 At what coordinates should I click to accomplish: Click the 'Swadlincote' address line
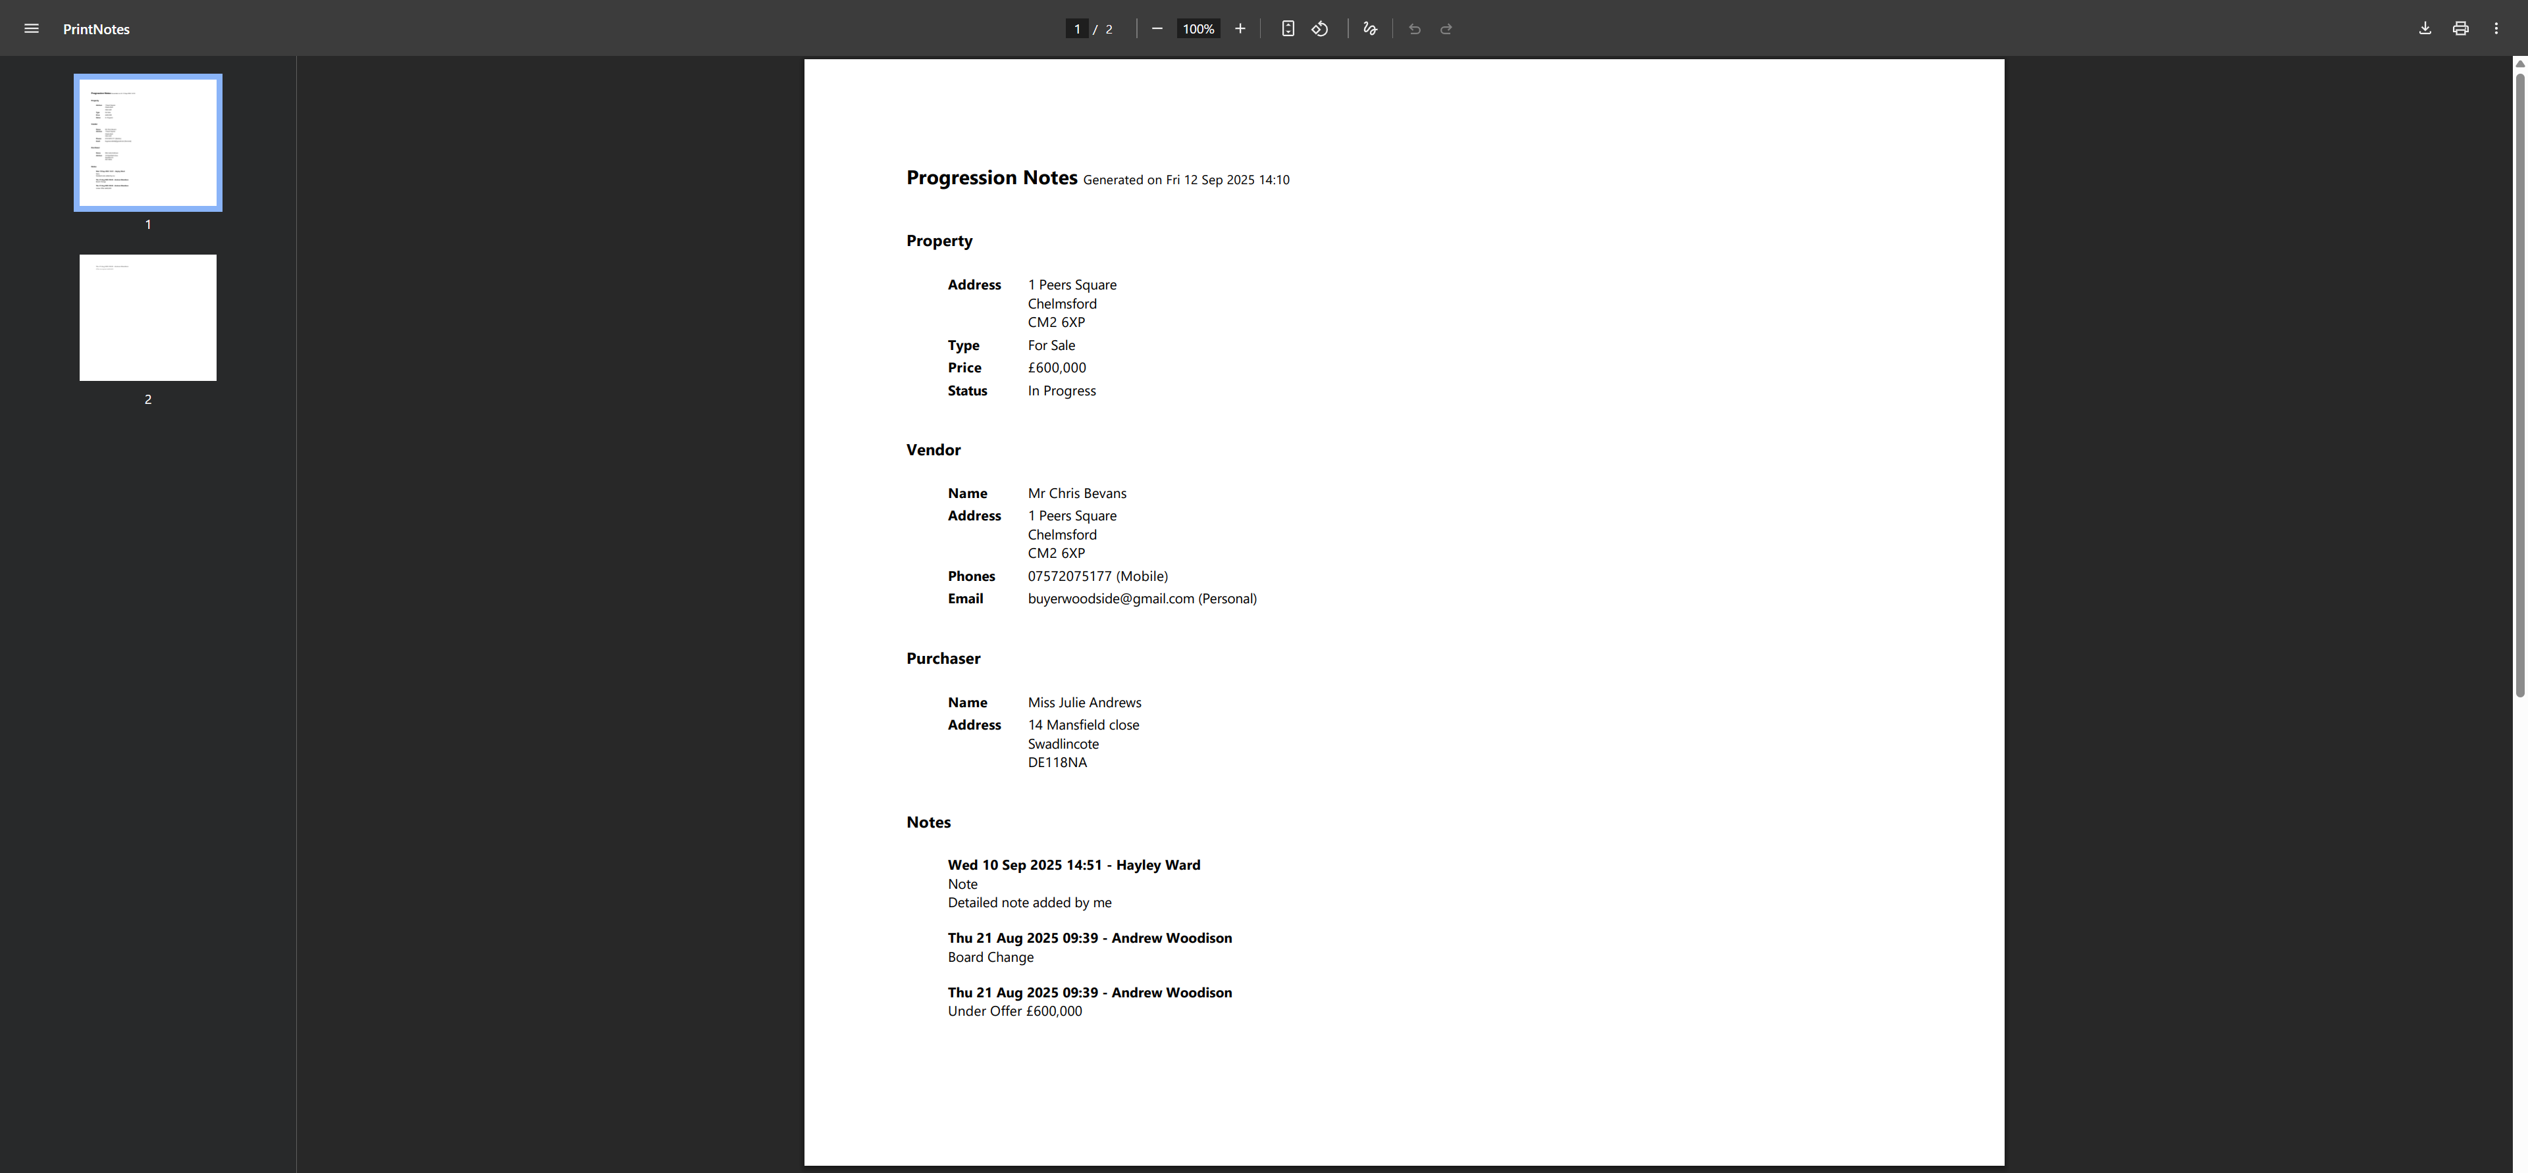1063,743
